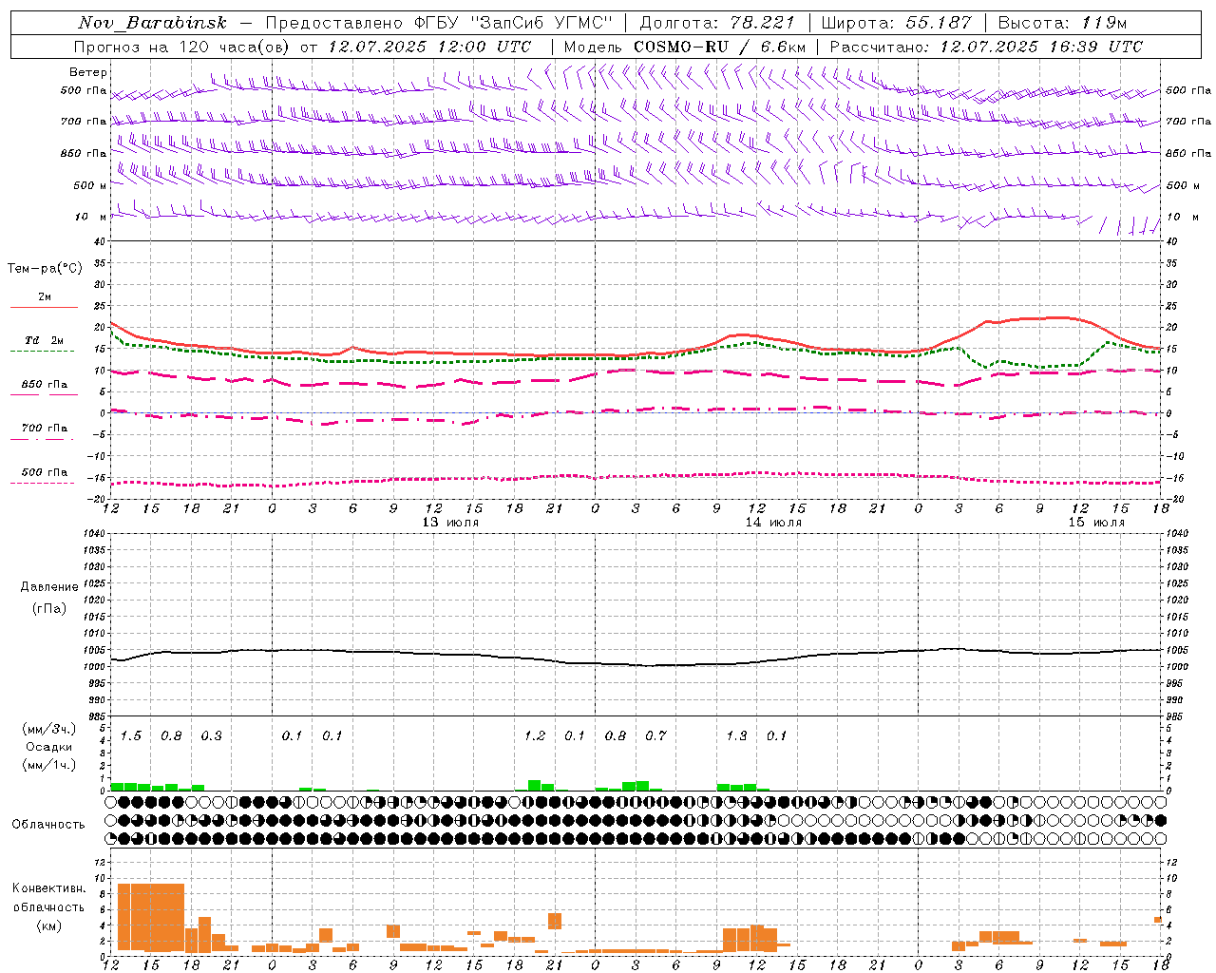Click the Конвективн. section label
The width and height of the screenshot is (1216, 973).
coord(49,888)
